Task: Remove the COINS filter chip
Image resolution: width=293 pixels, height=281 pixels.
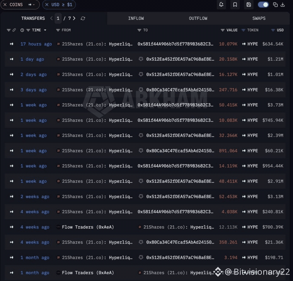Action: pyautogui.click(x=5, y=5)
